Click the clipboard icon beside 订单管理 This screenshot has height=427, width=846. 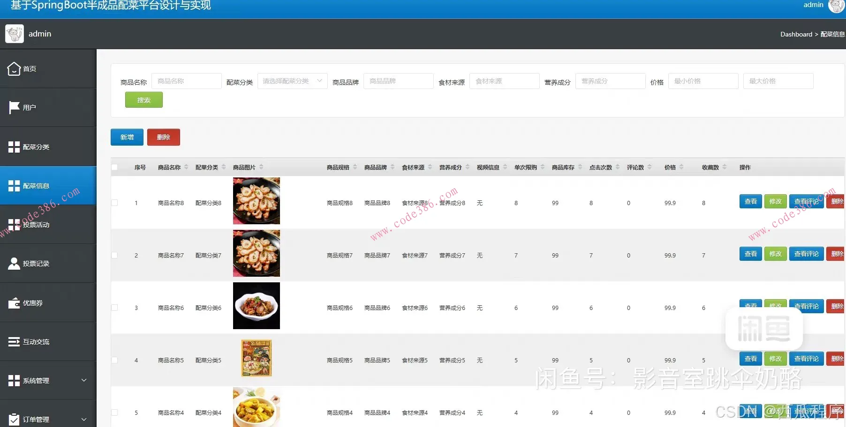pyautogui.click(x=14, y=420)
